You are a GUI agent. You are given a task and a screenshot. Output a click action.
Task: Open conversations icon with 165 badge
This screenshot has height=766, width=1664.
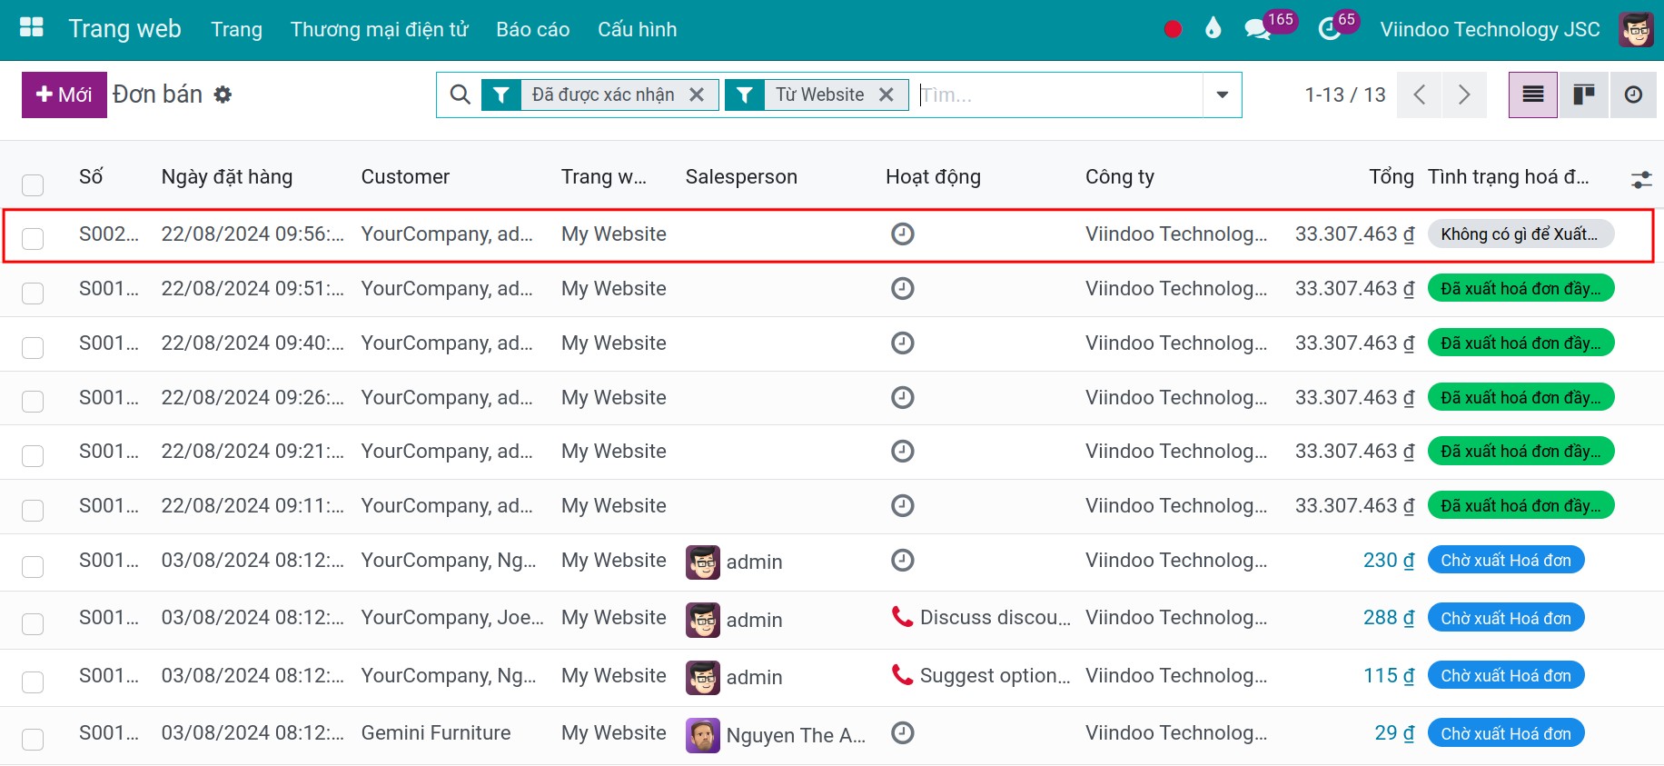(x=1258, y=29)
